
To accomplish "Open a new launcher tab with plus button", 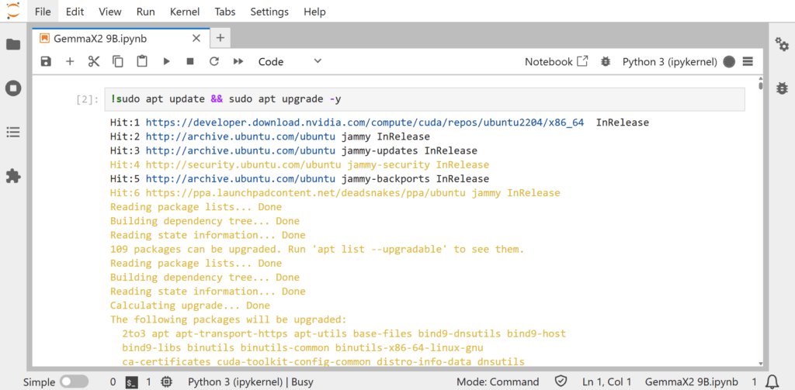I will coord(220,38).
